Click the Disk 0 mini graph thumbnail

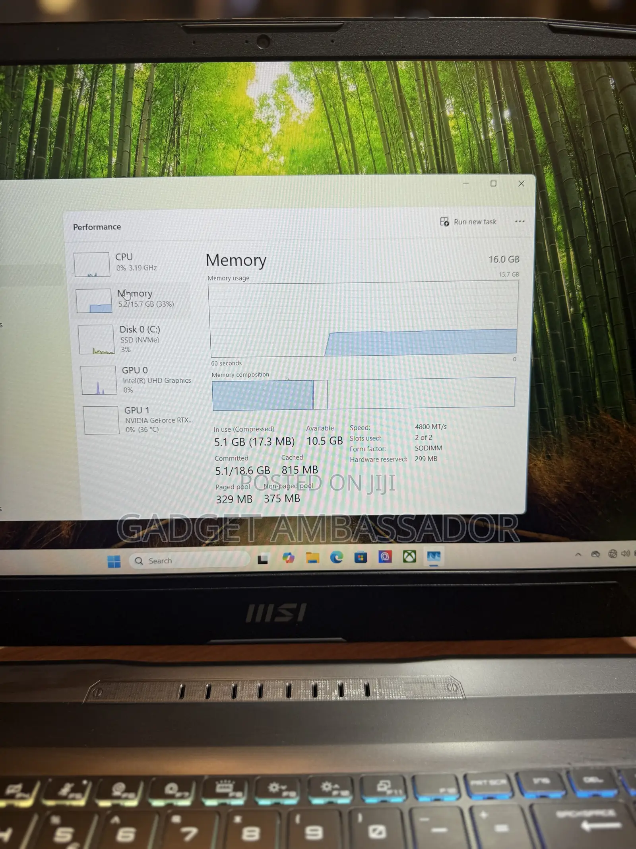[x=97, y=339]
